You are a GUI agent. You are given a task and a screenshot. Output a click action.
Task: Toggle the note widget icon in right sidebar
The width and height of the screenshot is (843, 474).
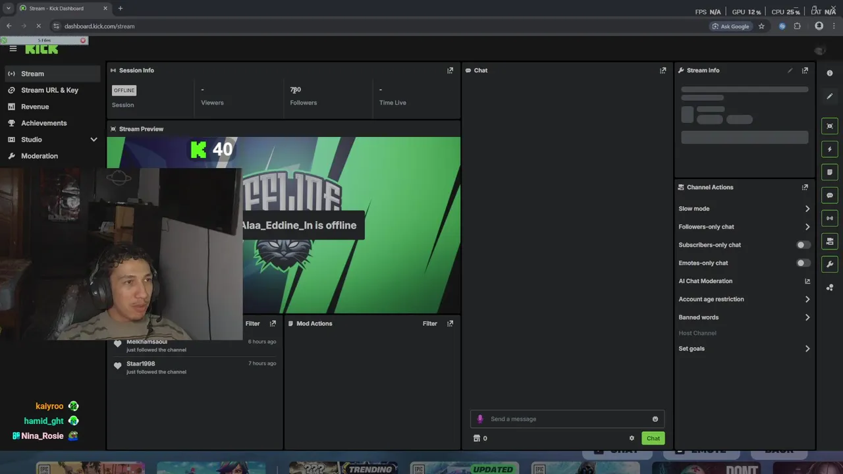point(830,172)
